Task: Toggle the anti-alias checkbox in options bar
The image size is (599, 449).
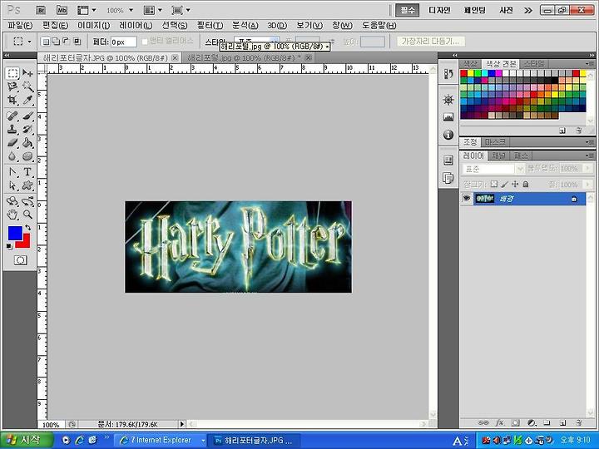Action: click(x=145, y=42)
